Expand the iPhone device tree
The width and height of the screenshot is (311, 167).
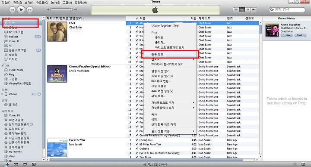[x=3, y=94]
